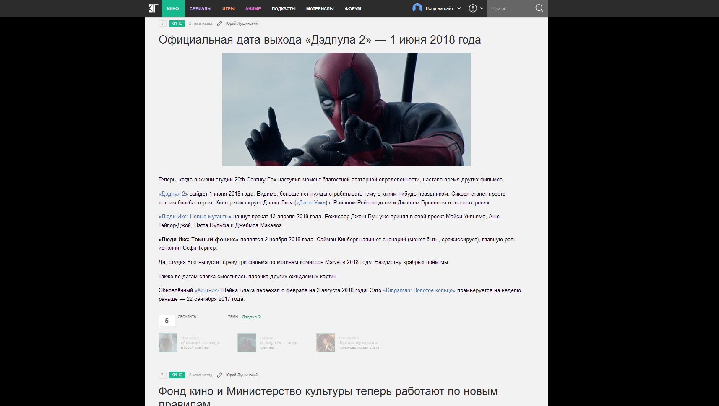The width and height of the screenshot is (719, 406).
Task: Expand the alert menu chevron
Action: click(482, 8)
